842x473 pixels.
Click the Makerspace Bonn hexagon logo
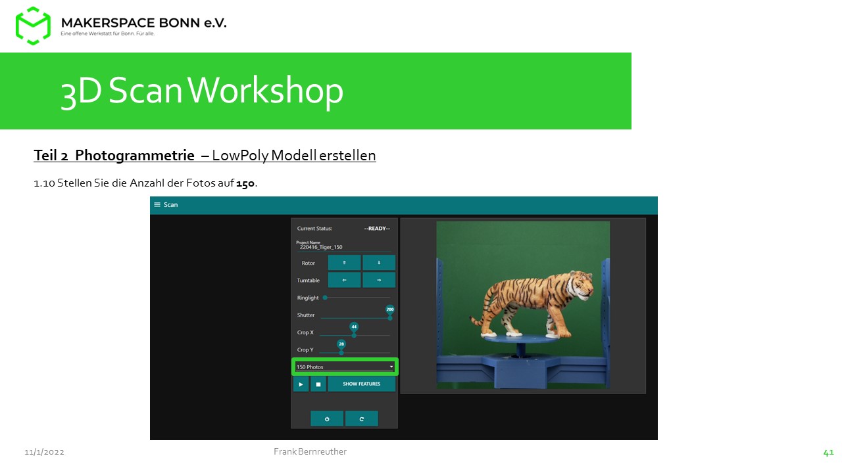33,26
